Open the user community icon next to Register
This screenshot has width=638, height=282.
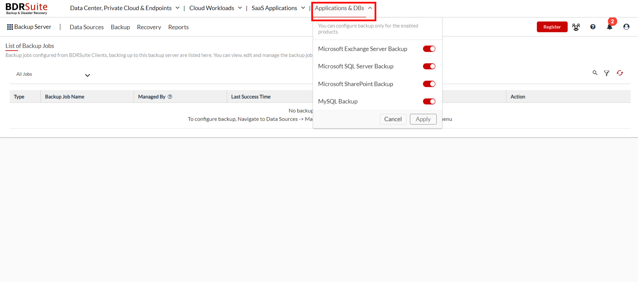[x=576, y=27]
